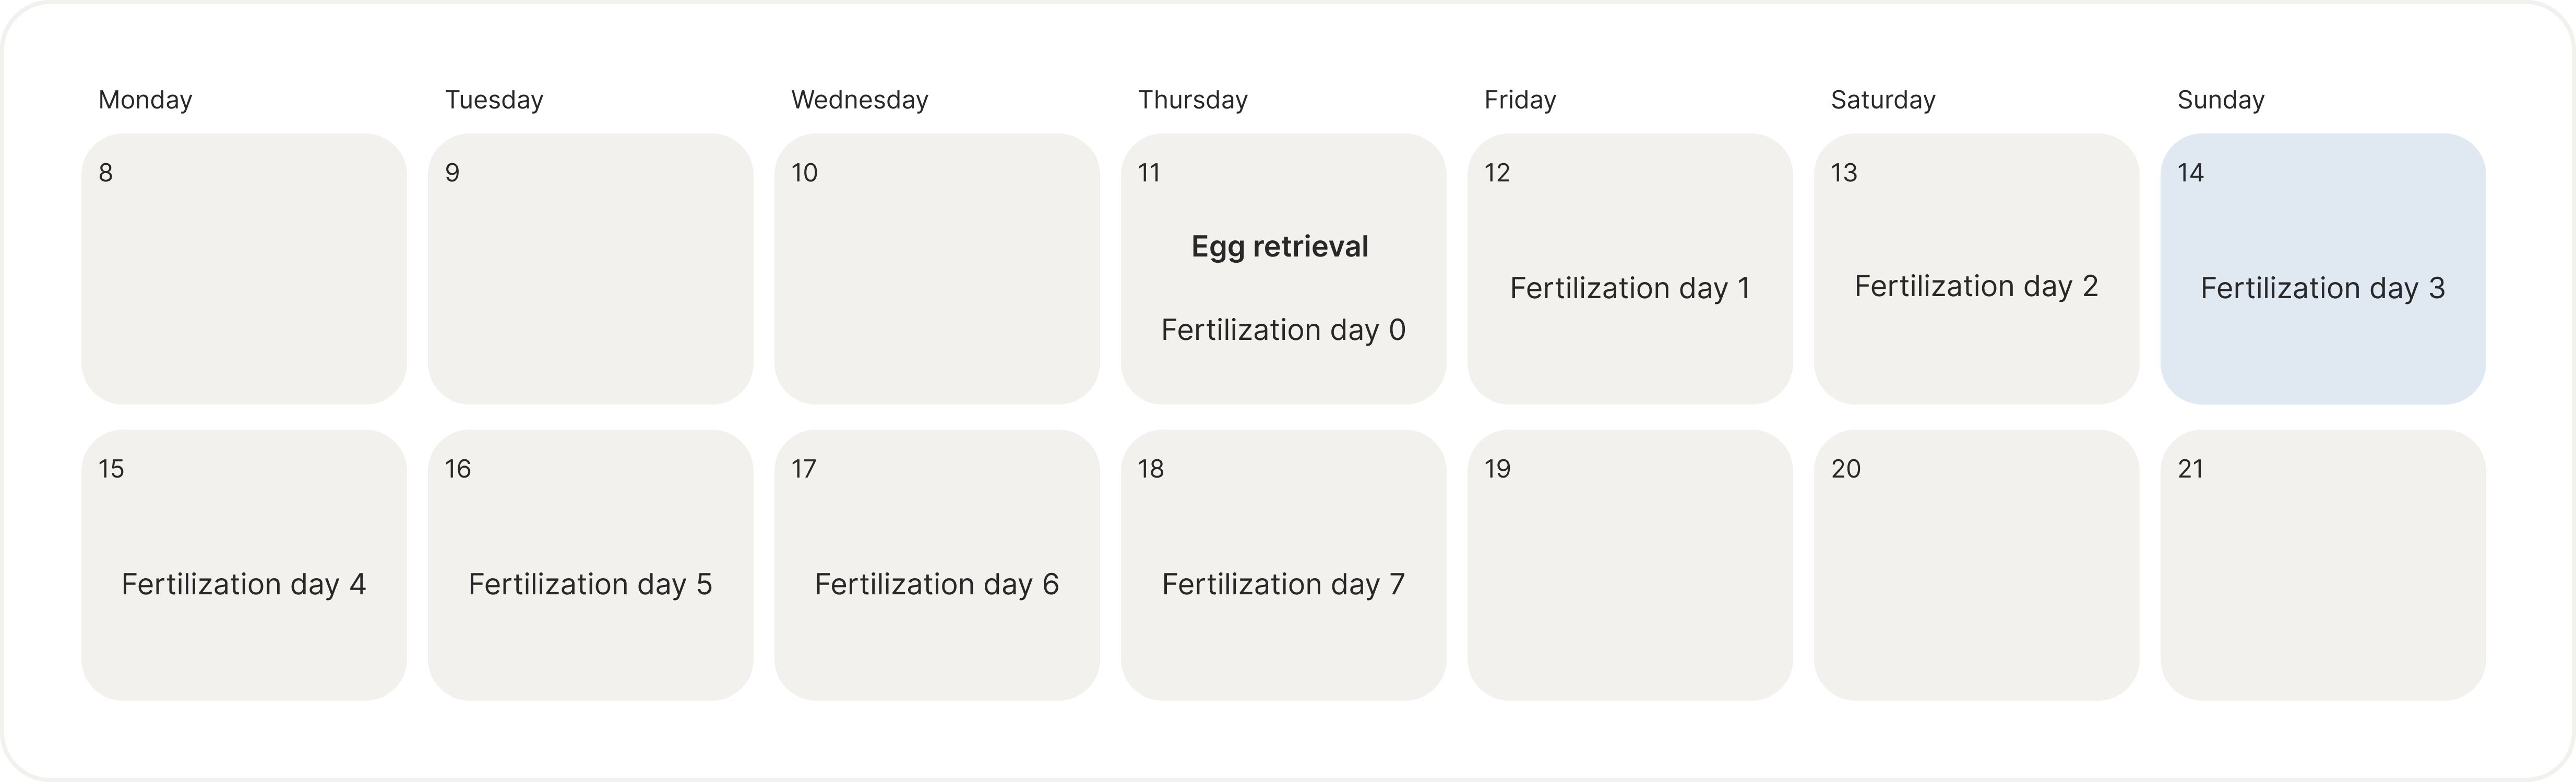The width and height of the screenshot is (2576, 782).
Task: Select the Egg retrieval day cell
Action: 1283,268
